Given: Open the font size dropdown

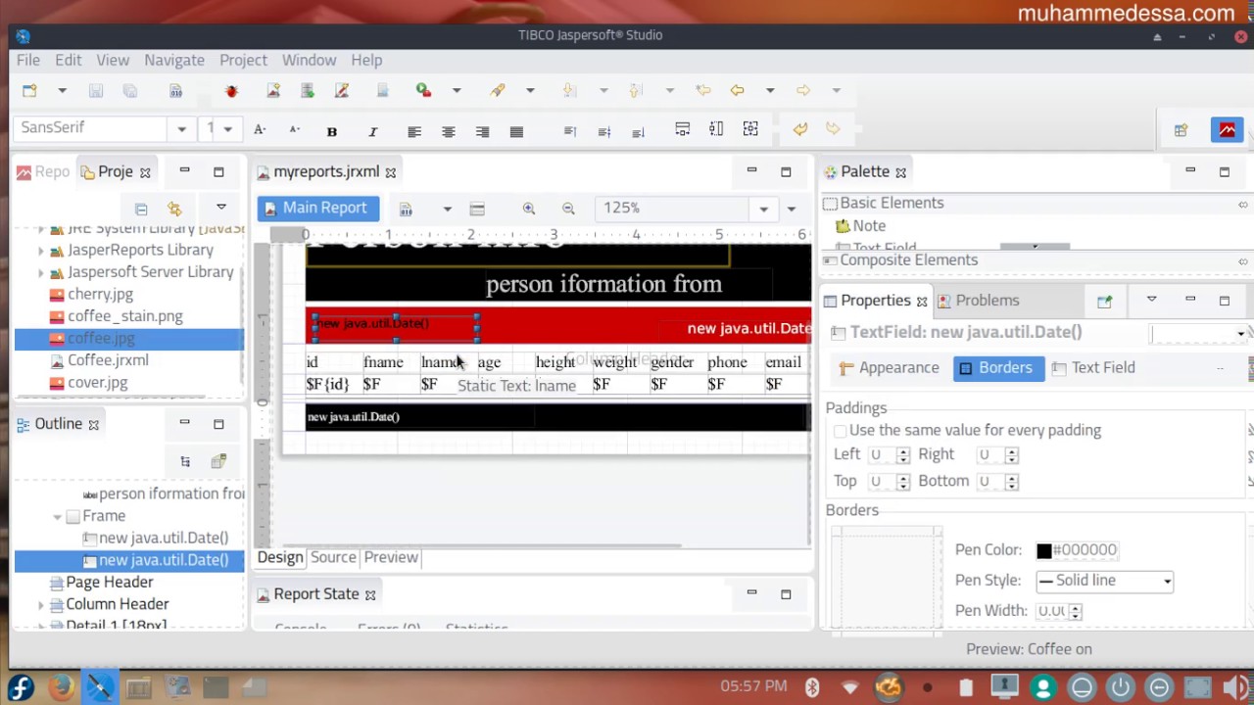Looking at the screenshot, I should (x=227, y=128).
